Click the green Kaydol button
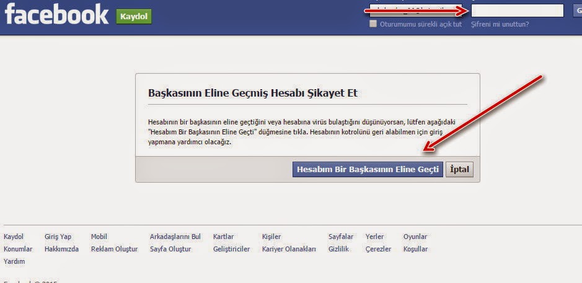The height and width of the screenshot is (283, 582). coord(134,17)
